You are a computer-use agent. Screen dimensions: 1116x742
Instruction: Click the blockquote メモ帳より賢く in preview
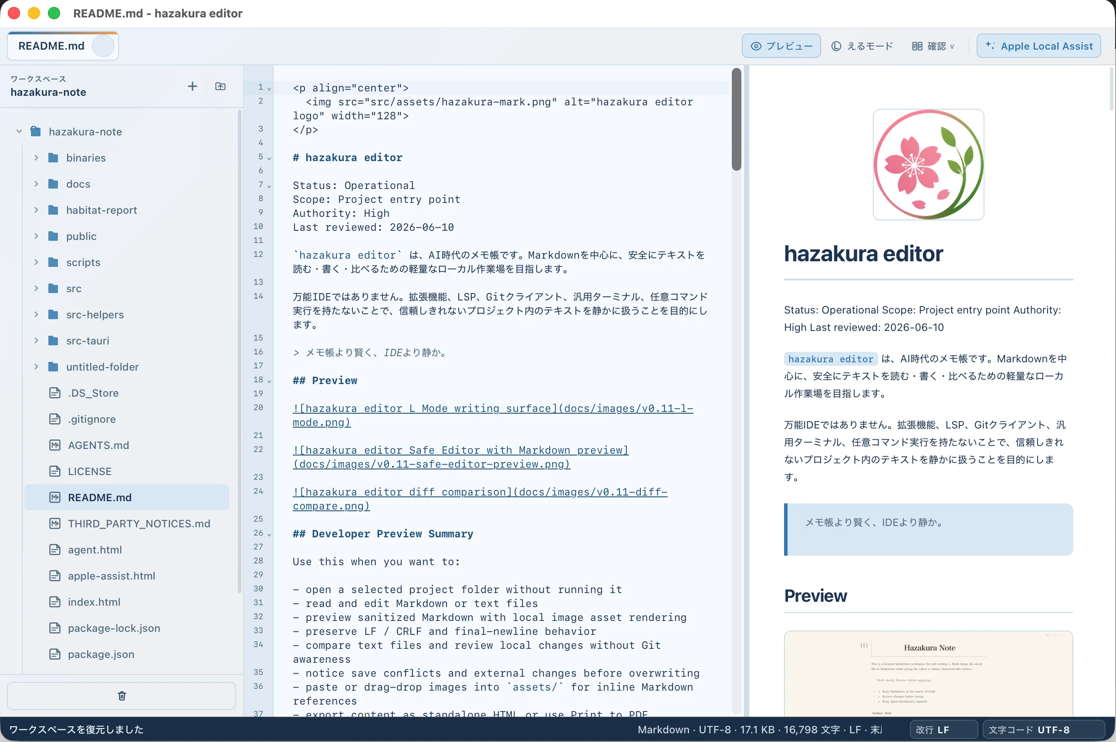tap(928, 529)
